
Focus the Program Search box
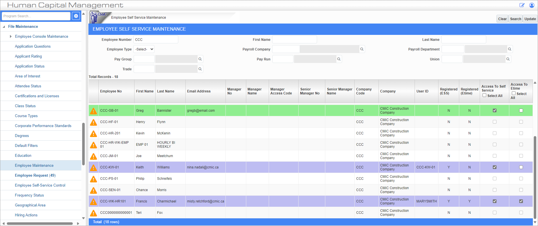click(x=36, y=16)
